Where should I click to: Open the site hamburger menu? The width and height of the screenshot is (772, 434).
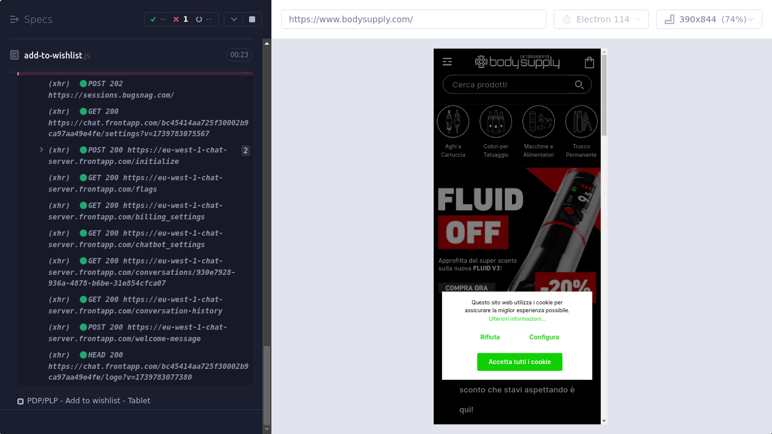tap(447, 61)
